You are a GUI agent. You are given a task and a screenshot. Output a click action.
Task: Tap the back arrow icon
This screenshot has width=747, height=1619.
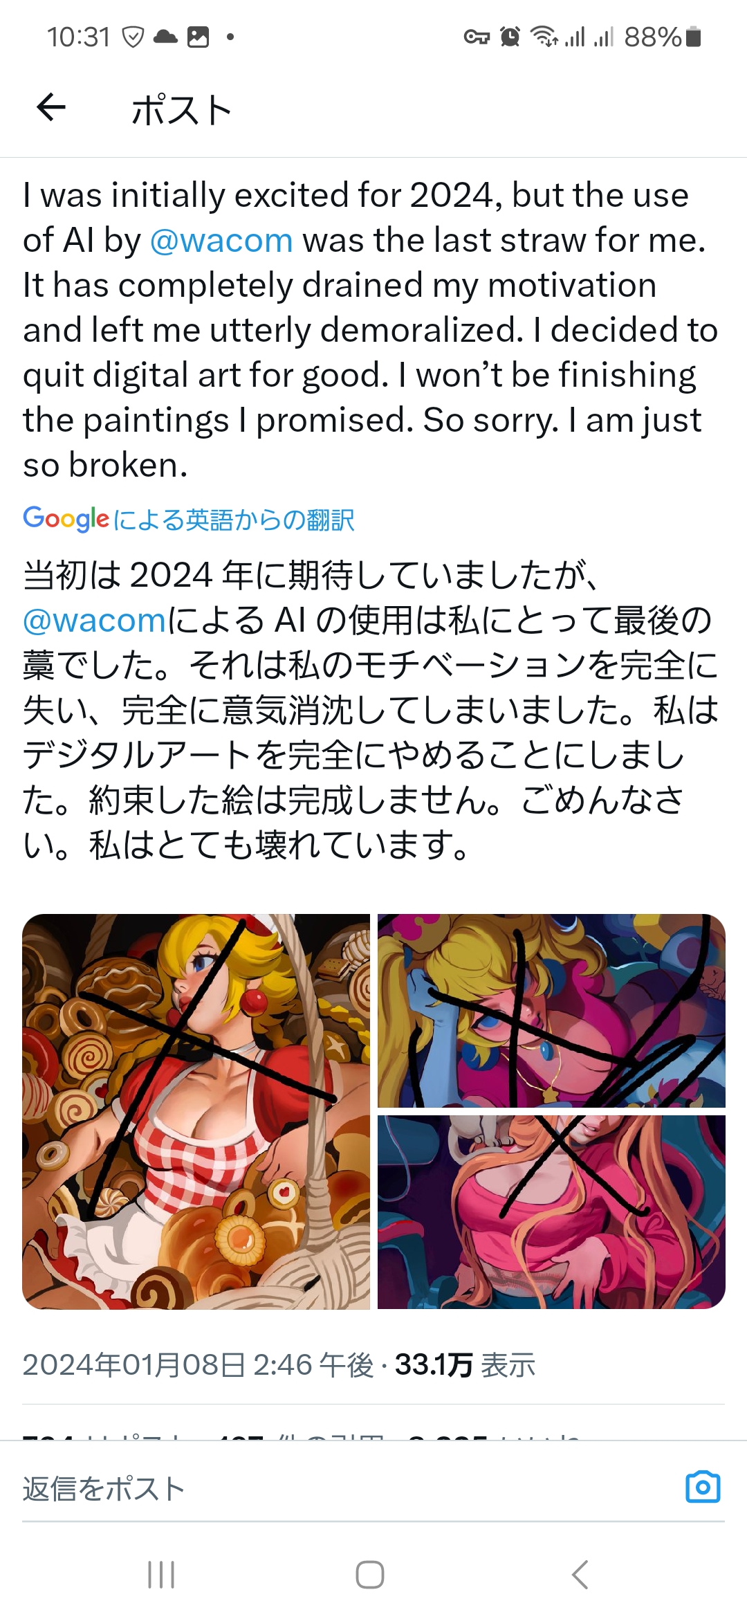click(x=51, y=108)
